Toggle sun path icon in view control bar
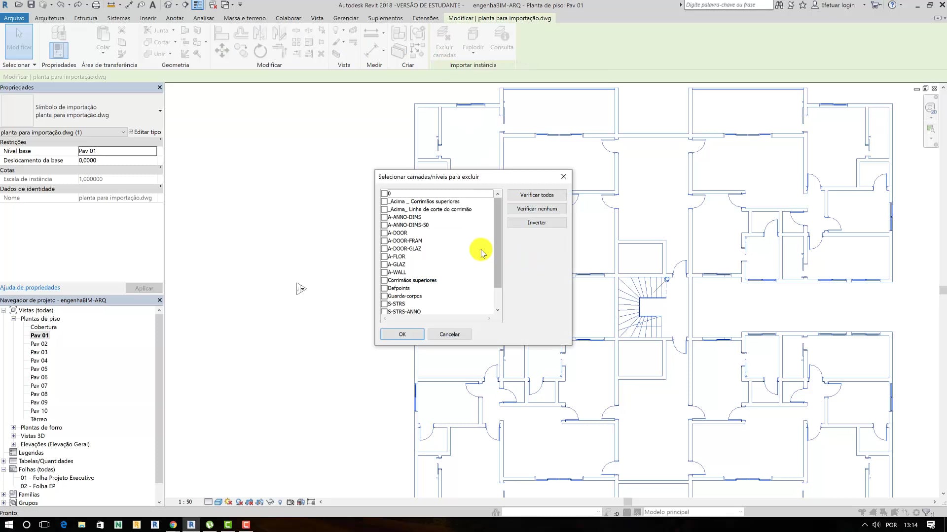This screenshot has width=947, height=532. point(228,502)
